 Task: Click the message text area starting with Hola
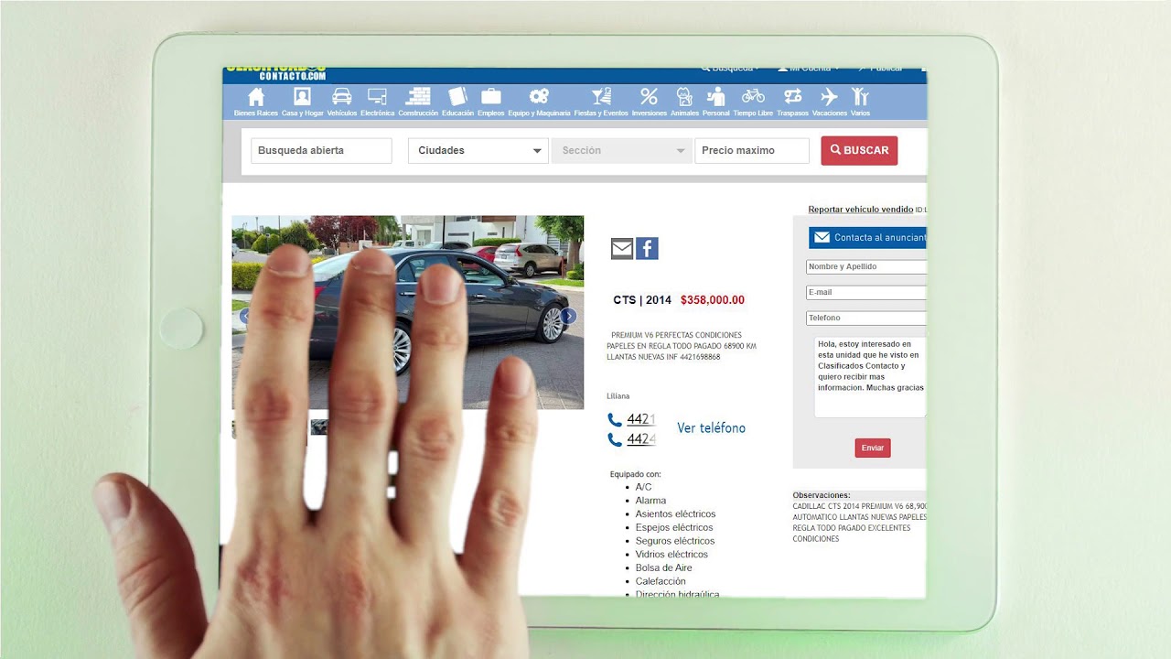[870, 377]
